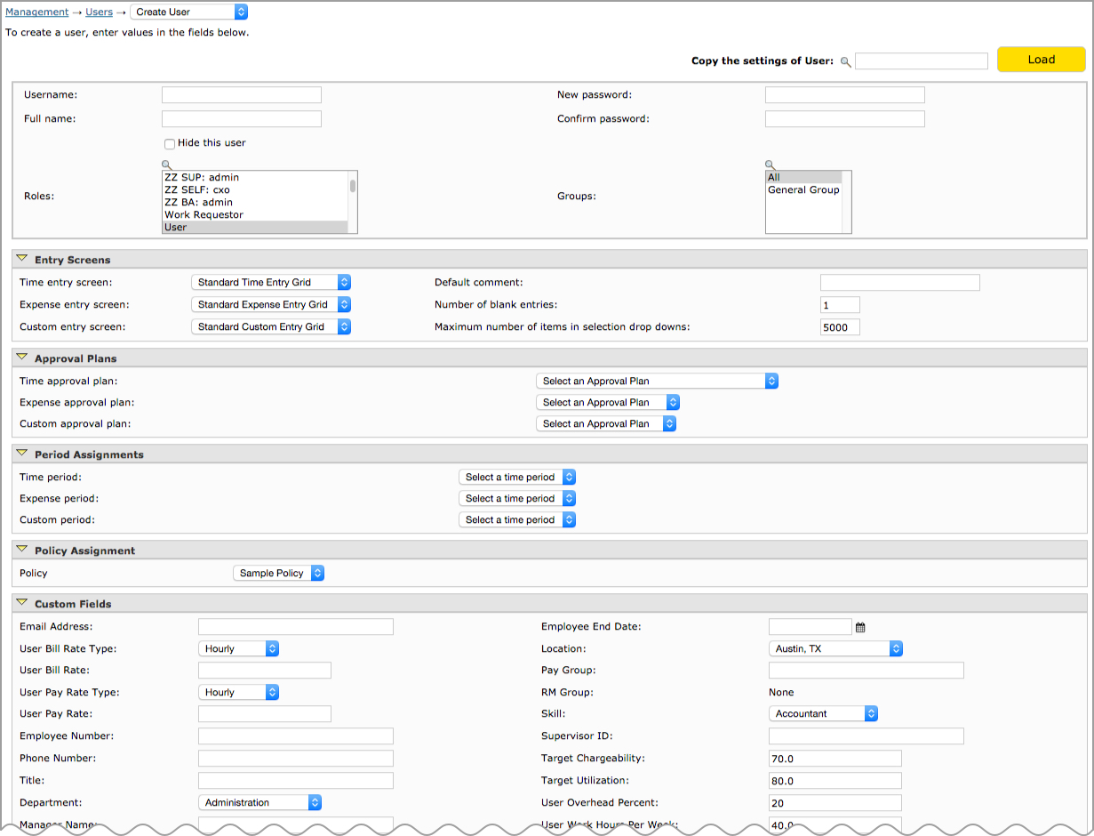This screenshot has height=836, width=1094.
Task: Click the Target Utilization field
Action: [835, 781]
